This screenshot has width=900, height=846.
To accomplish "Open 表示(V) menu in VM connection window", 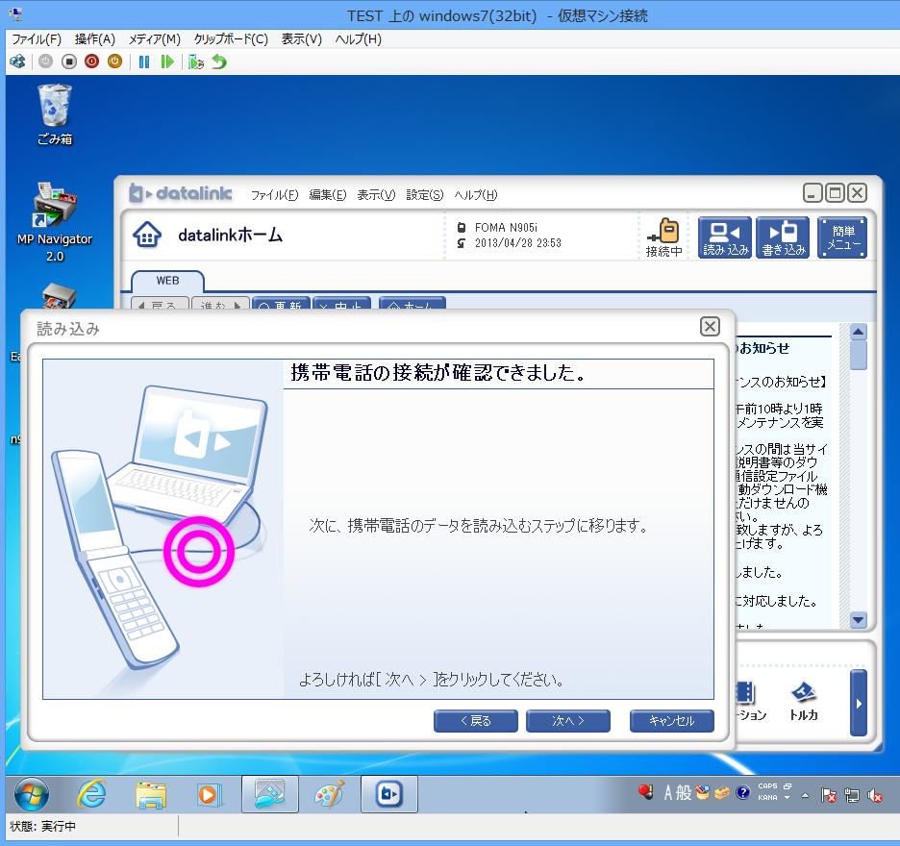I will (301, 39).
